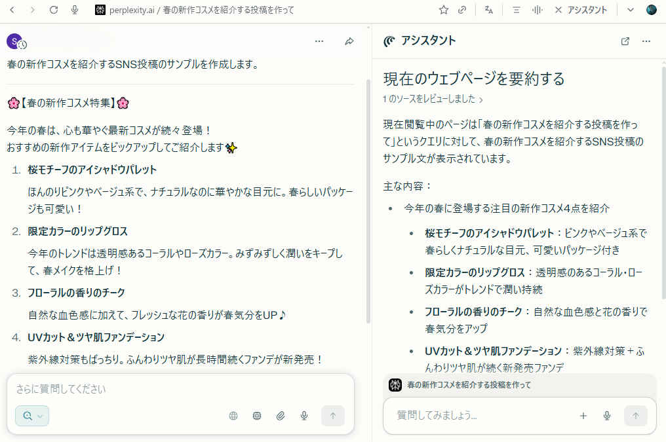
Task: Open the assistant panel's three-dot menu
Action: point(646,41)
